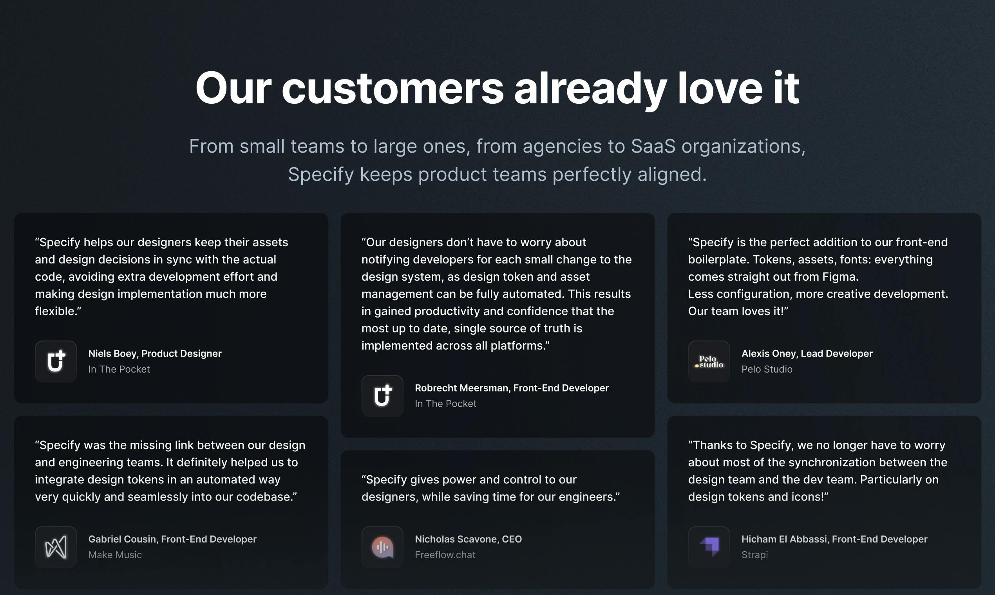Click the Freeflow.chat company text
The height and width of the screenshot is (595, 995).
click(445, 555)
